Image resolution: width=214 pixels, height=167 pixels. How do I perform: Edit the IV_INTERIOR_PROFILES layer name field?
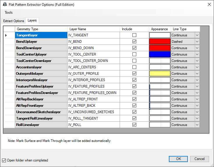click(93, 80)
